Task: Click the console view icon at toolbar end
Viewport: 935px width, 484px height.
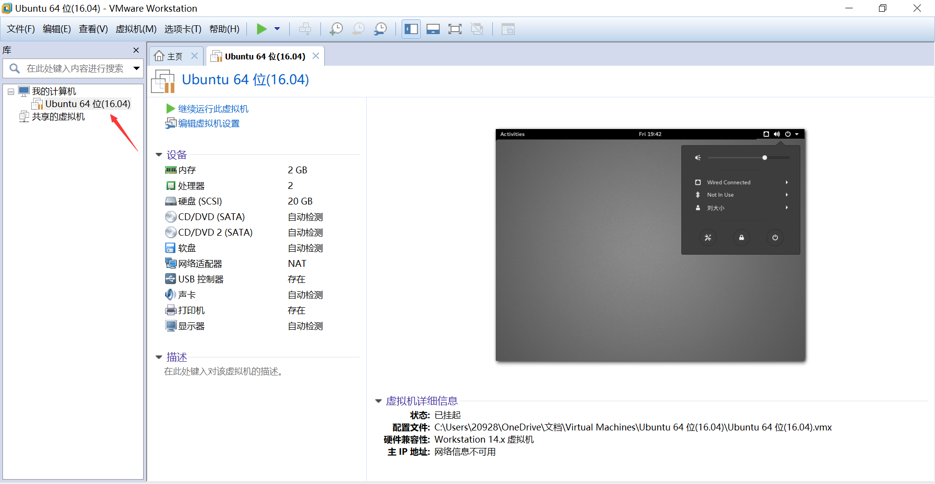Action: (x=508, y=29)
